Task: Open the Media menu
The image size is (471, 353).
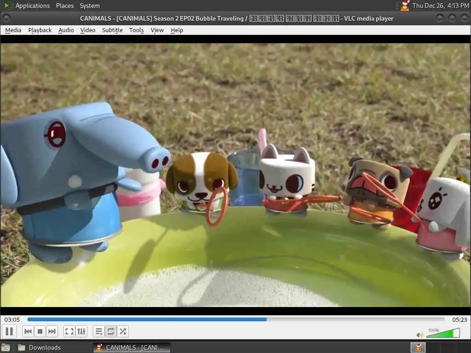Action: [x=13, y=30]
